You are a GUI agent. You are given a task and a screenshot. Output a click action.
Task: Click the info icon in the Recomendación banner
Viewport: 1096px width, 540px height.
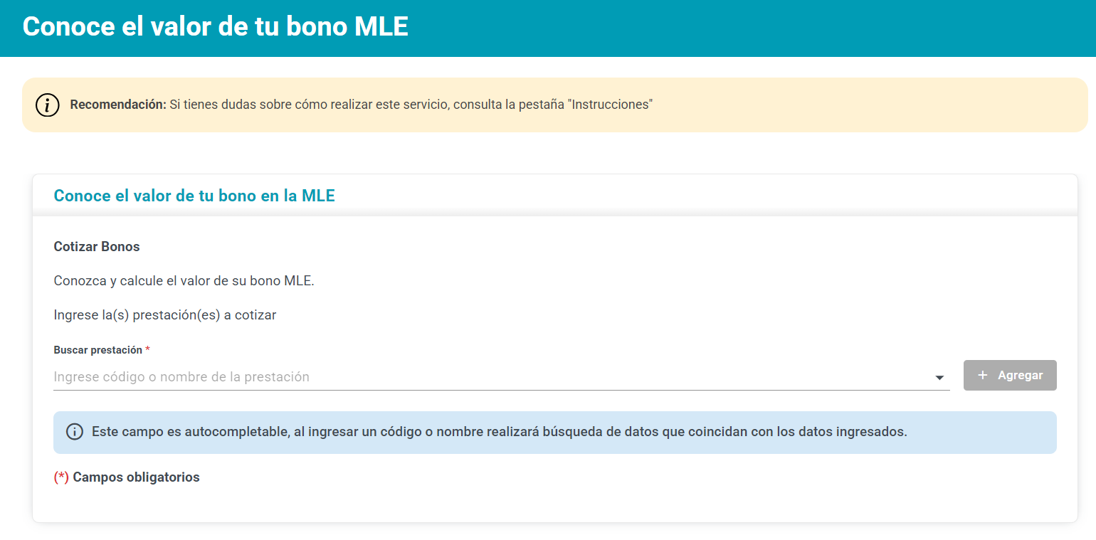click(x=47, y=105)
